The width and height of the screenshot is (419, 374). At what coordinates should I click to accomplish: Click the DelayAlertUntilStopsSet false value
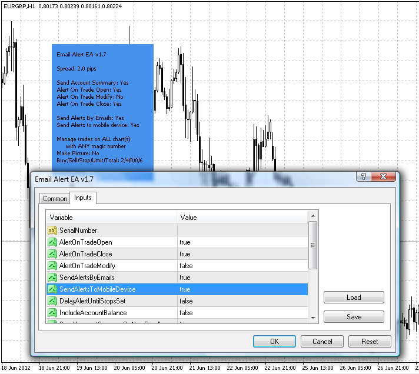coord(186,301)
